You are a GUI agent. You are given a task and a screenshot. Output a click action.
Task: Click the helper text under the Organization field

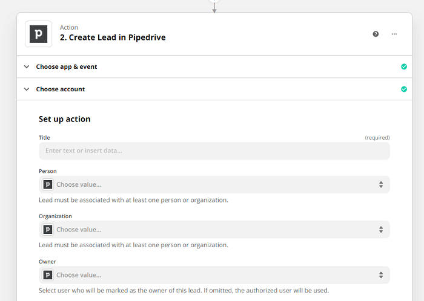[x=133, y=245]
